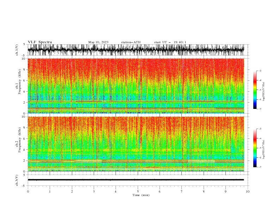Click the ch.2 colorbar 'log(PSD)(V²/Hz)' label
This screenshot has height=215, width=279.
264,149
